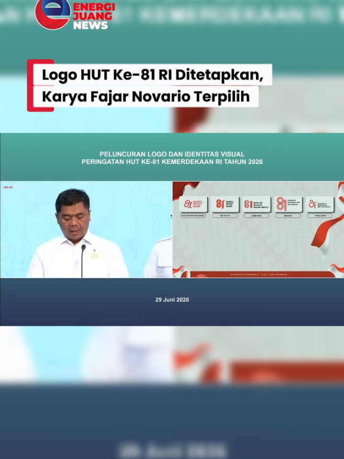344x459 pixels.
Task: Click the headline line 'Karya Fajar Novario Terpilih'
Action: point(146,96)
